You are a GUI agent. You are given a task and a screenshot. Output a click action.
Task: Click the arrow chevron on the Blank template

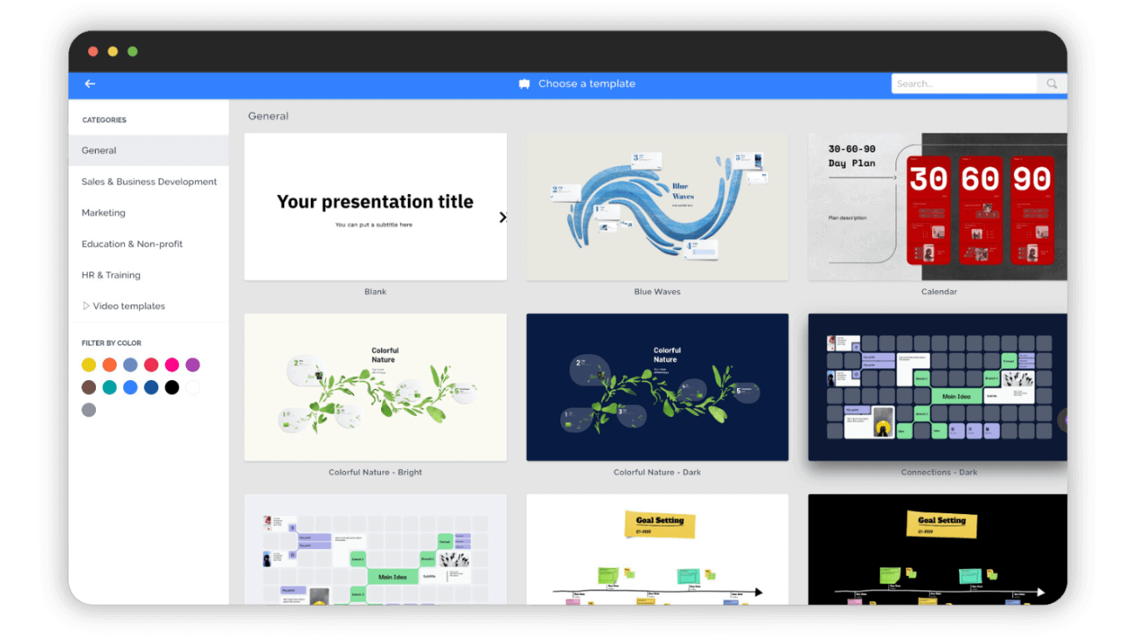pyautogui.click(x=503, y=217)
